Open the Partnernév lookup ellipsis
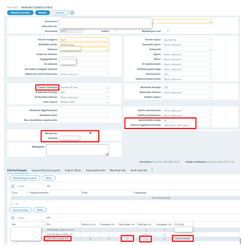241x245 pixels. (x=210, y=22)
